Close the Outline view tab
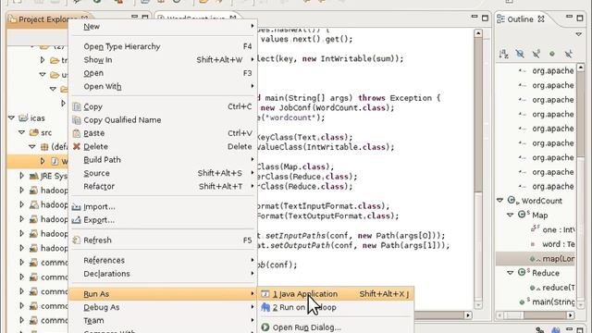 click(x=541, y=18)
